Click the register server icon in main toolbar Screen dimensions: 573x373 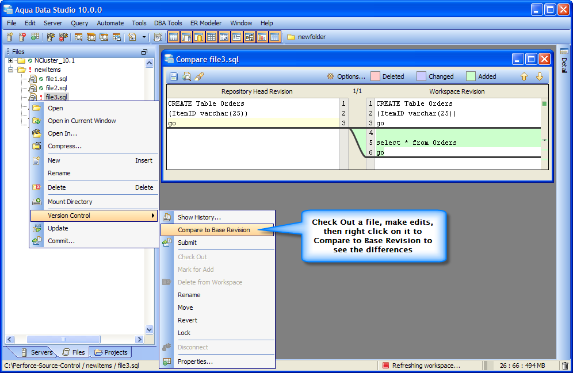pos(10,37)
